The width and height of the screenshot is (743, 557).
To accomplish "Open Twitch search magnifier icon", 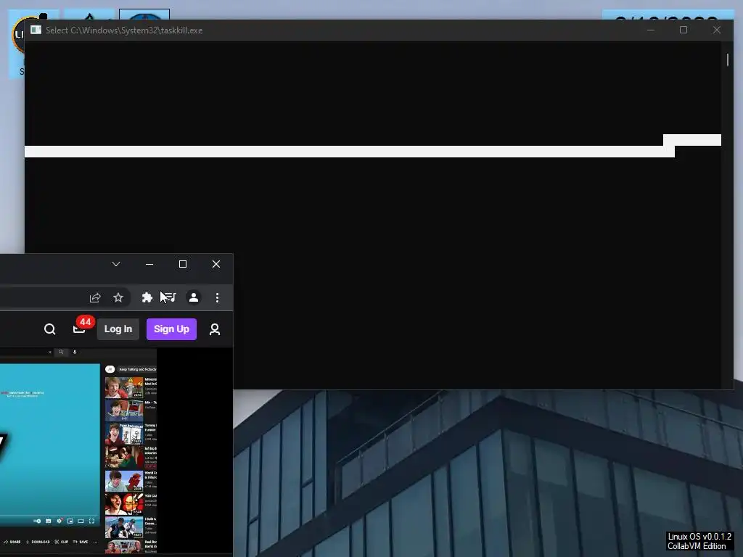I will tap(50, 329).
